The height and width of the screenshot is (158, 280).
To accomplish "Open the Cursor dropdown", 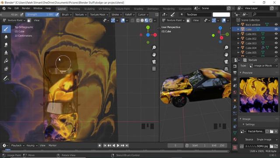I will pos(143,14).
